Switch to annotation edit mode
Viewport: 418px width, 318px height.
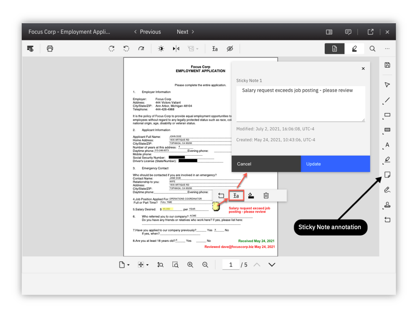354,49
